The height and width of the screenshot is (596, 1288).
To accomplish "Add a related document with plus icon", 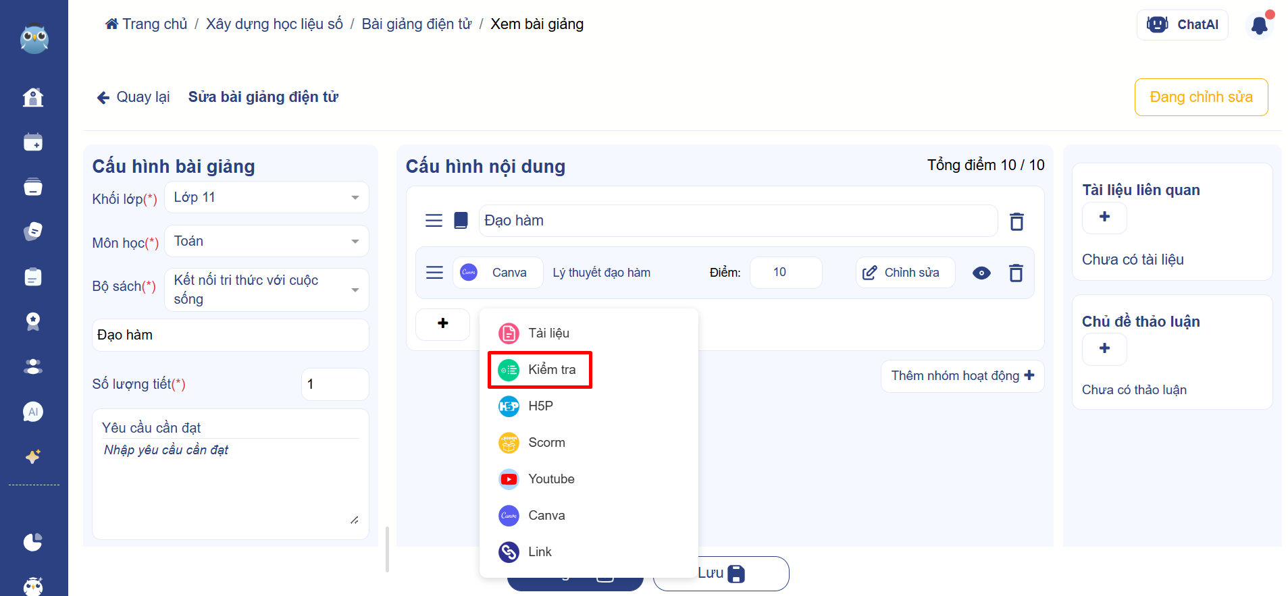I will (1104, 217).
